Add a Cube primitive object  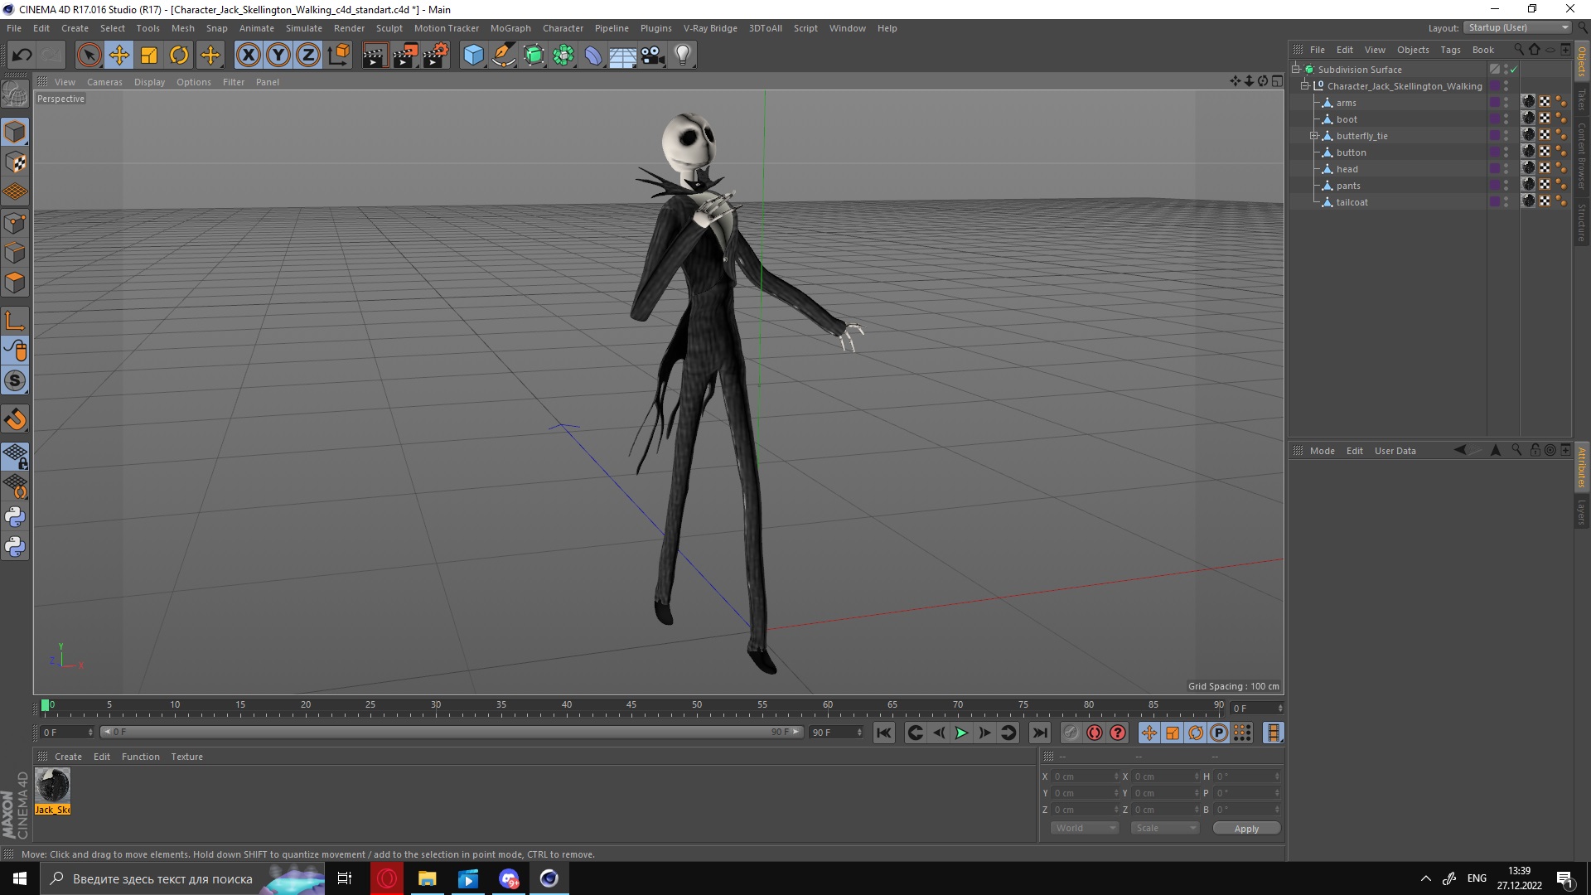pos(473,56)
